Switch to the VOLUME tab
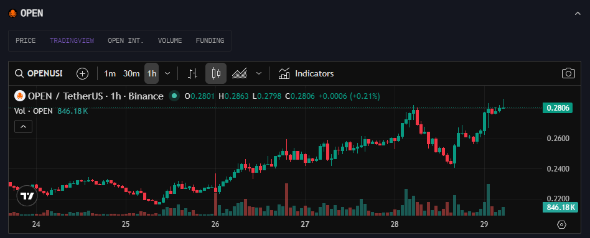Viewport: 590px width, 238px height. pos(170,40)
